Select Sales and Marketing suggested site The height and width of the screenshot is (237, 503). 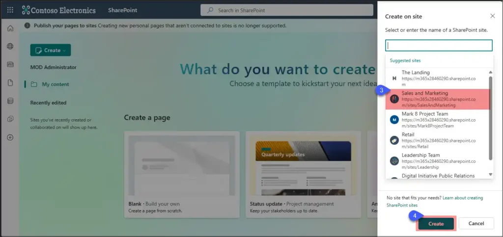(438, 99)
